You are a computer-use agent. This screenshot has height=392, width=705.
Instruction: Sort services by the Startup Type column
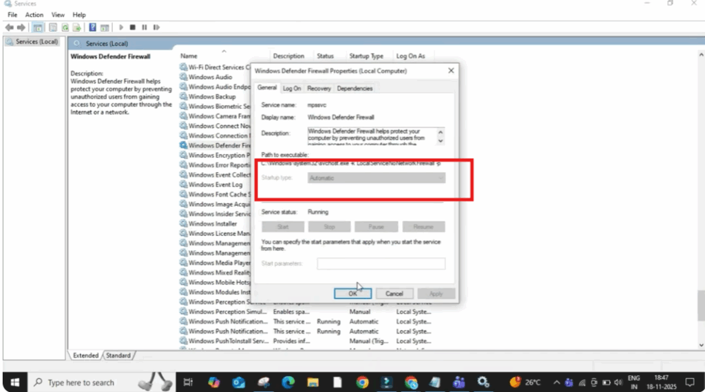click(x=366, y=56)
